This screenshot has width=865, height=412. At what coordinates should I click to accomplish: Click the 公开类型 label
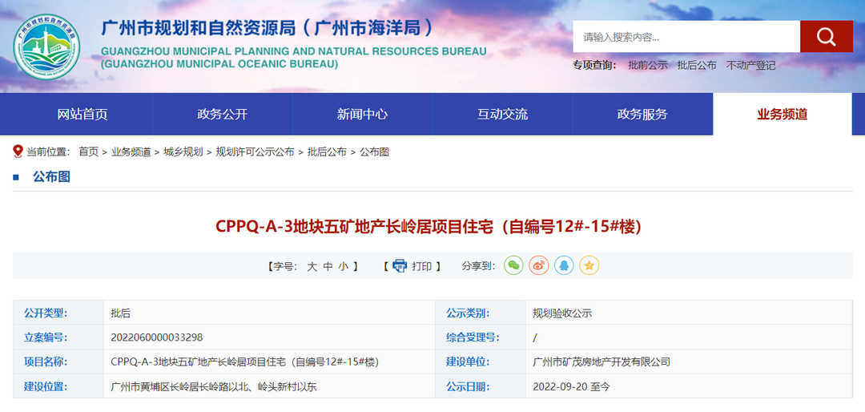(45, 313)
